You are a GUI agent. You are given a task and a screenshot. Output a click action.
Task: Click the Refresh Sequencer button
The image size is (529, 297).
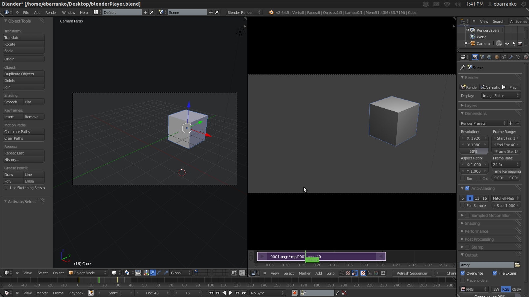click(412, 273)
